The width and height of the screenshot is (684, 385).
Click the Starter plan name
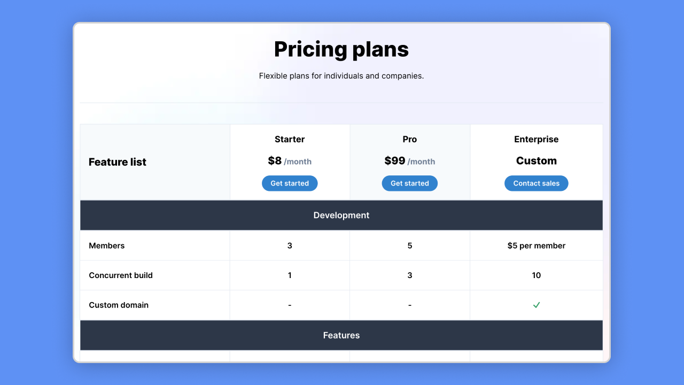290,139
